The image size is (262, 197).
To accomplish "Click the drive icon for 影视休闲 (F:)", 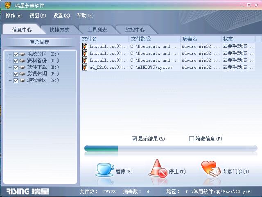I will click(x=22, y=74).
